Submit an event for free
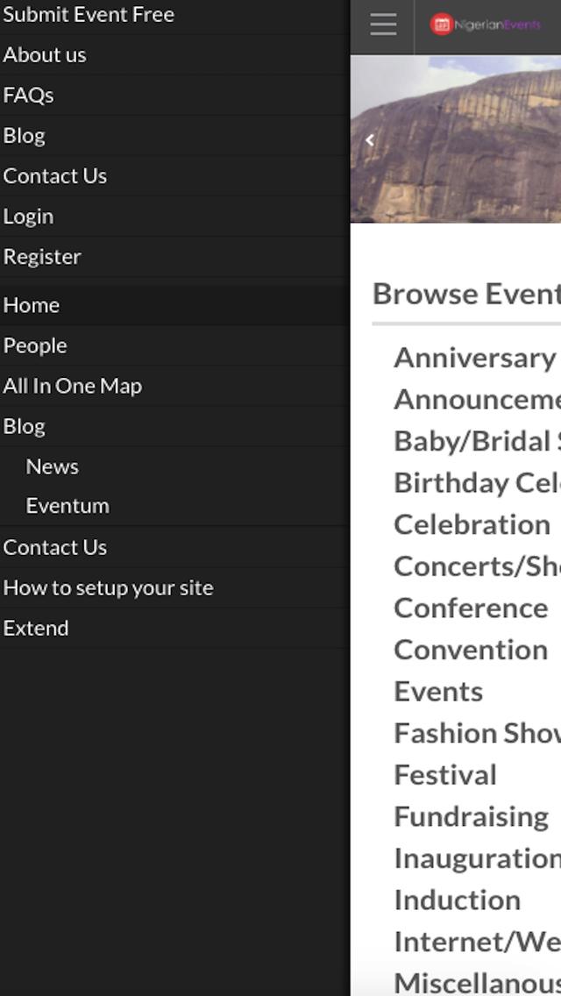 tap(89, 14)
